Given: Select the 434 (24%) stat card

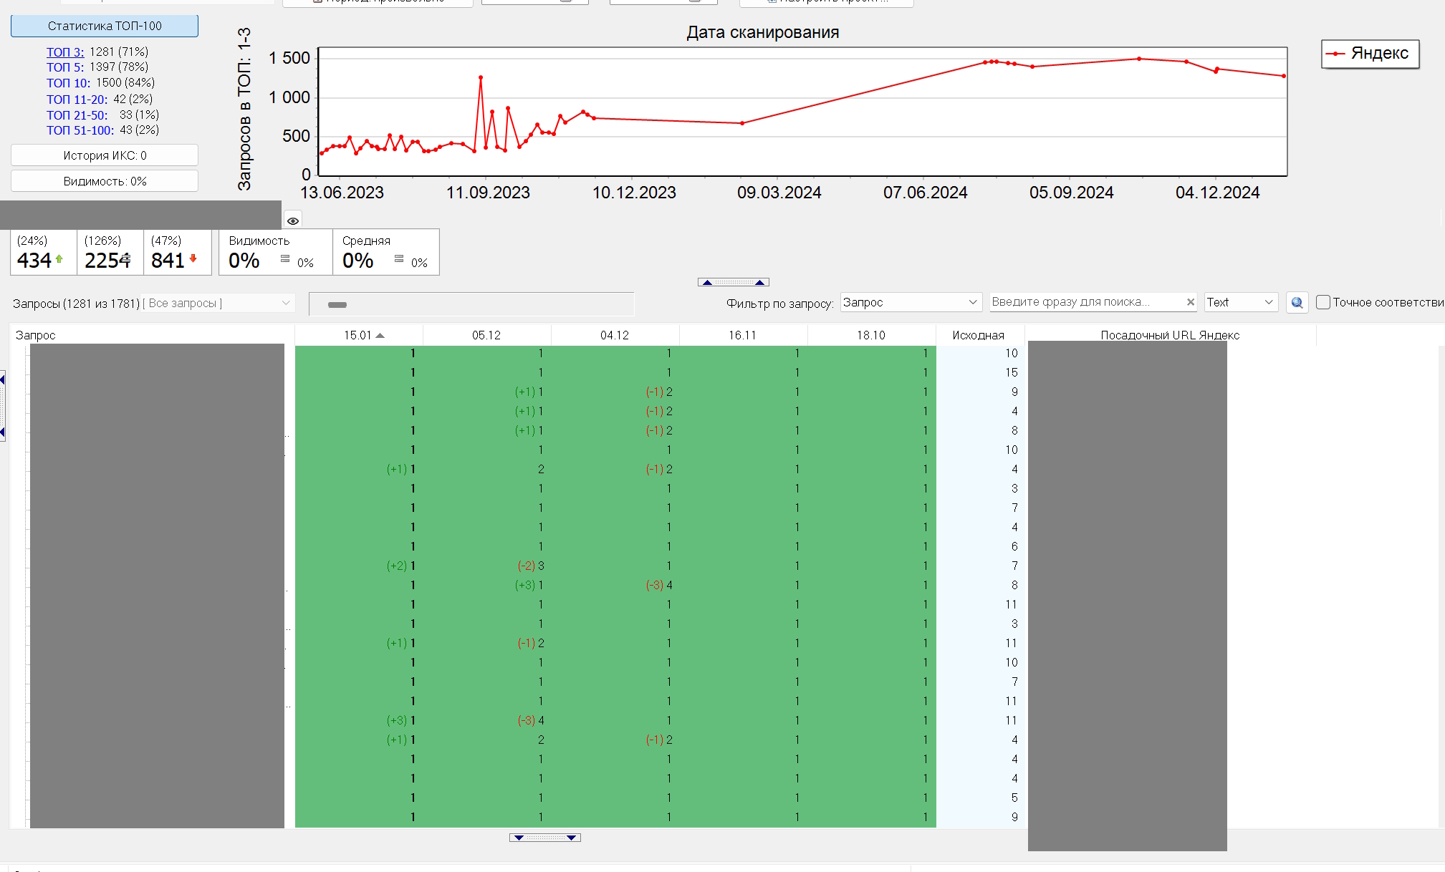Looking at the screenshot, I should pos(43,252).
